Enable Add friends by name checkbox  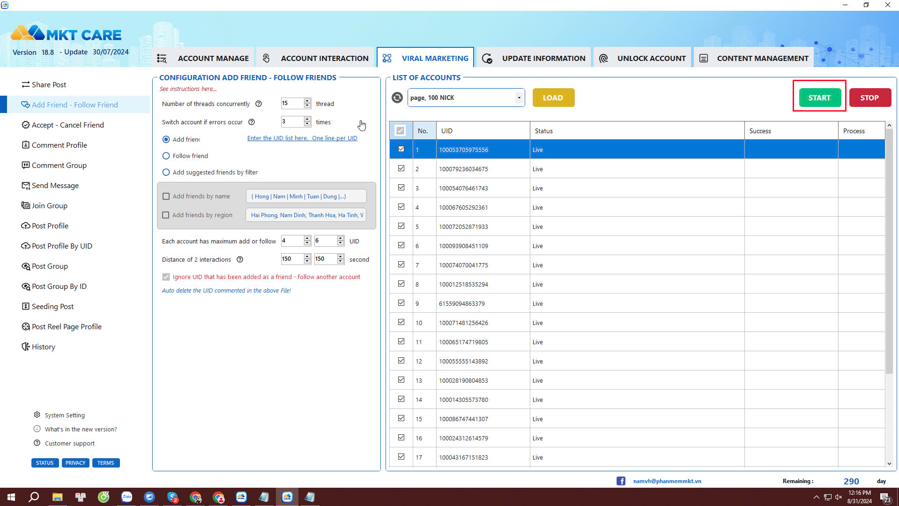click(x=166, y=196)
